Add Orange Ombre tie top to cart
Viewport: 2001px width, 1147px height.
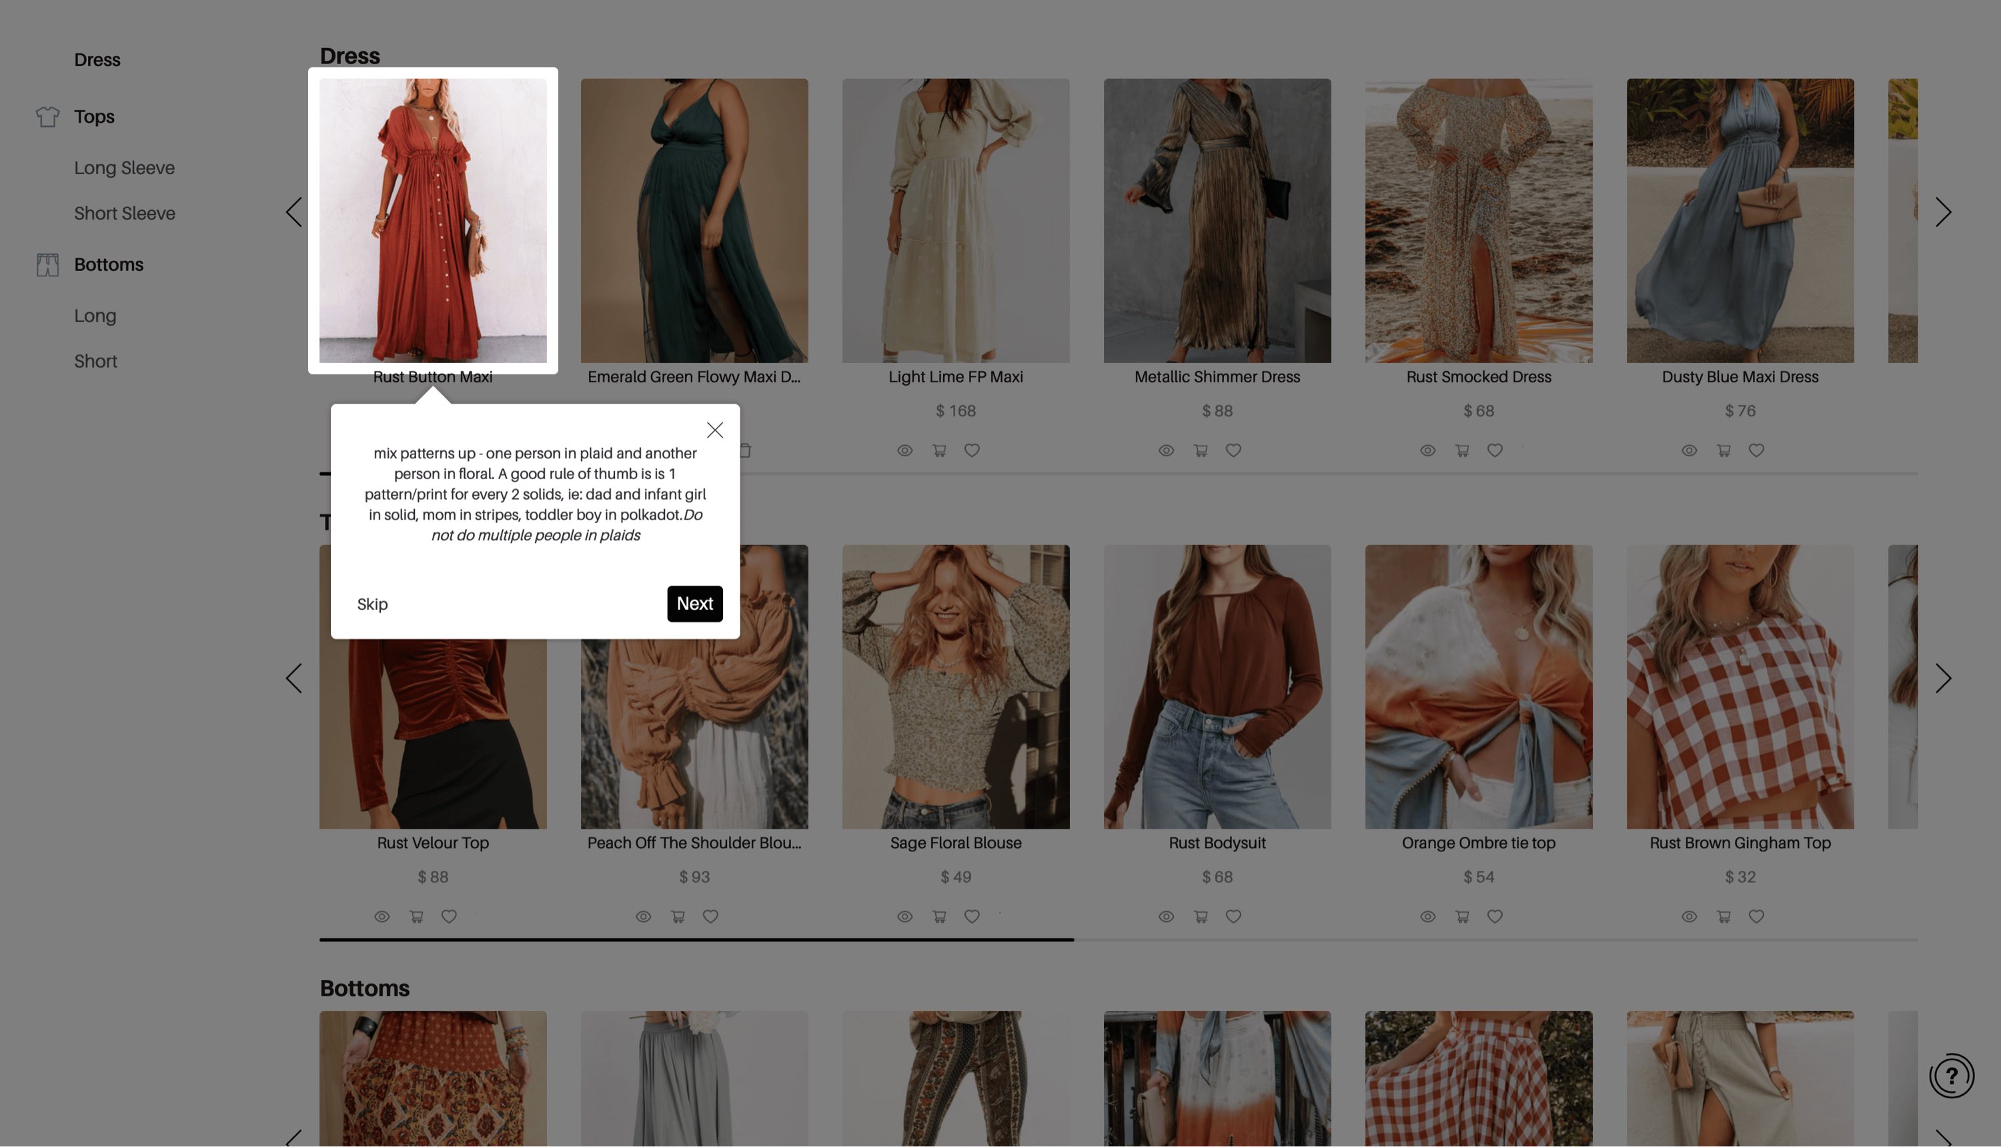pos(1461,916)
